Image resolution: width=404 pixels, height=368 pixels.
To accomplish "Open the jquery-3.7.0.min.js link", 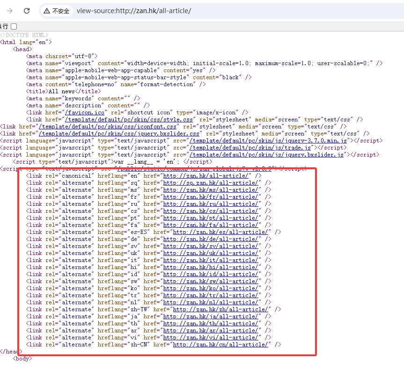I will coord(268,141).
